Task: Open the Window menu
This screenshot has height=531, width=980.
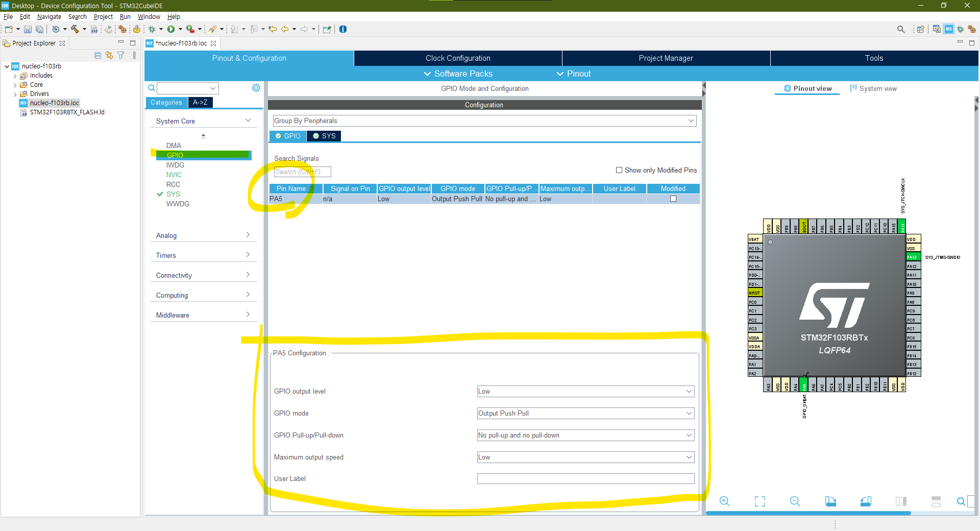Action: click(x=149, y=16)
